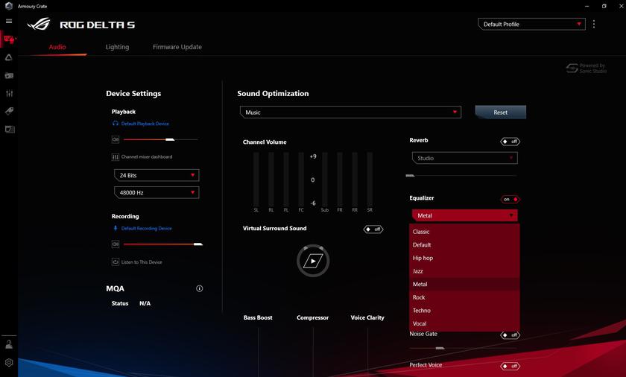
Task: Enable Virtual Surround Sound toggle
Action: point(373,229)
